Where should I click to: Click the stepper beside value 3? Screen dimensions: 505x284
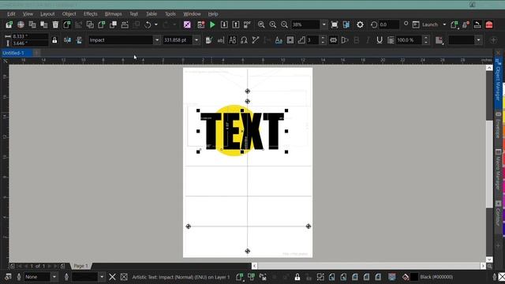[x=323, y=40]
